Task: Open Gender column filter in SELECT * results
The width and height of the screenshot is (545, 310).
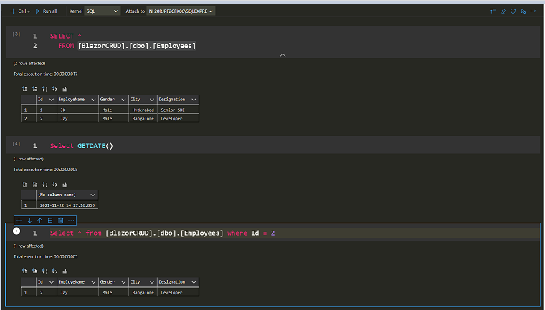Action: pos(123,100)
